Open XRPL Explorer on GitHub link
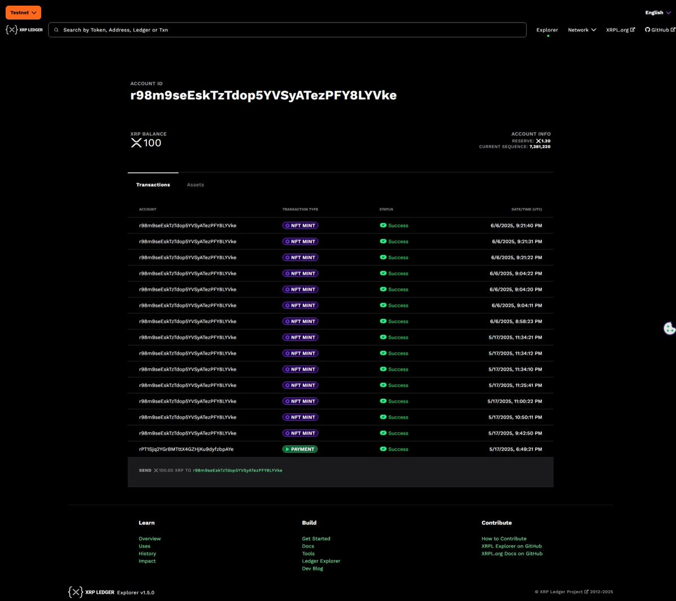Viewport: 676px width, 601px height. [x=512, y=546]
